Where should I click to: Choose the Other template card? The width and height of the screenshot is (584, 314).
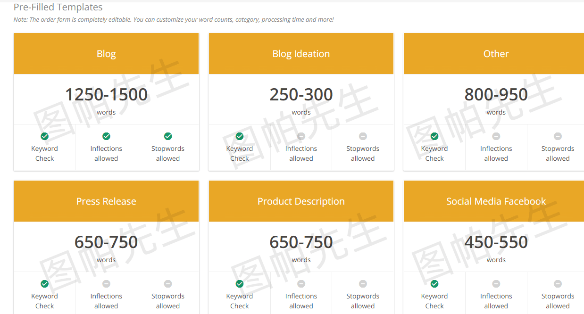(496, 53)
